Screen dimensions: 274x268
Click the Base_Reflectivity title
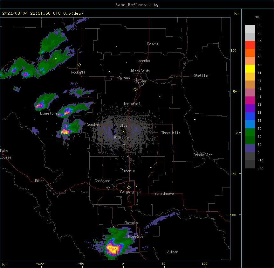(137, 5)
